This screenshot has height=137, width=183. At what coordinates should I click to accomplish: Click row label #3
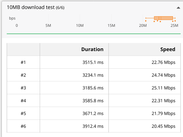(23, 88)
